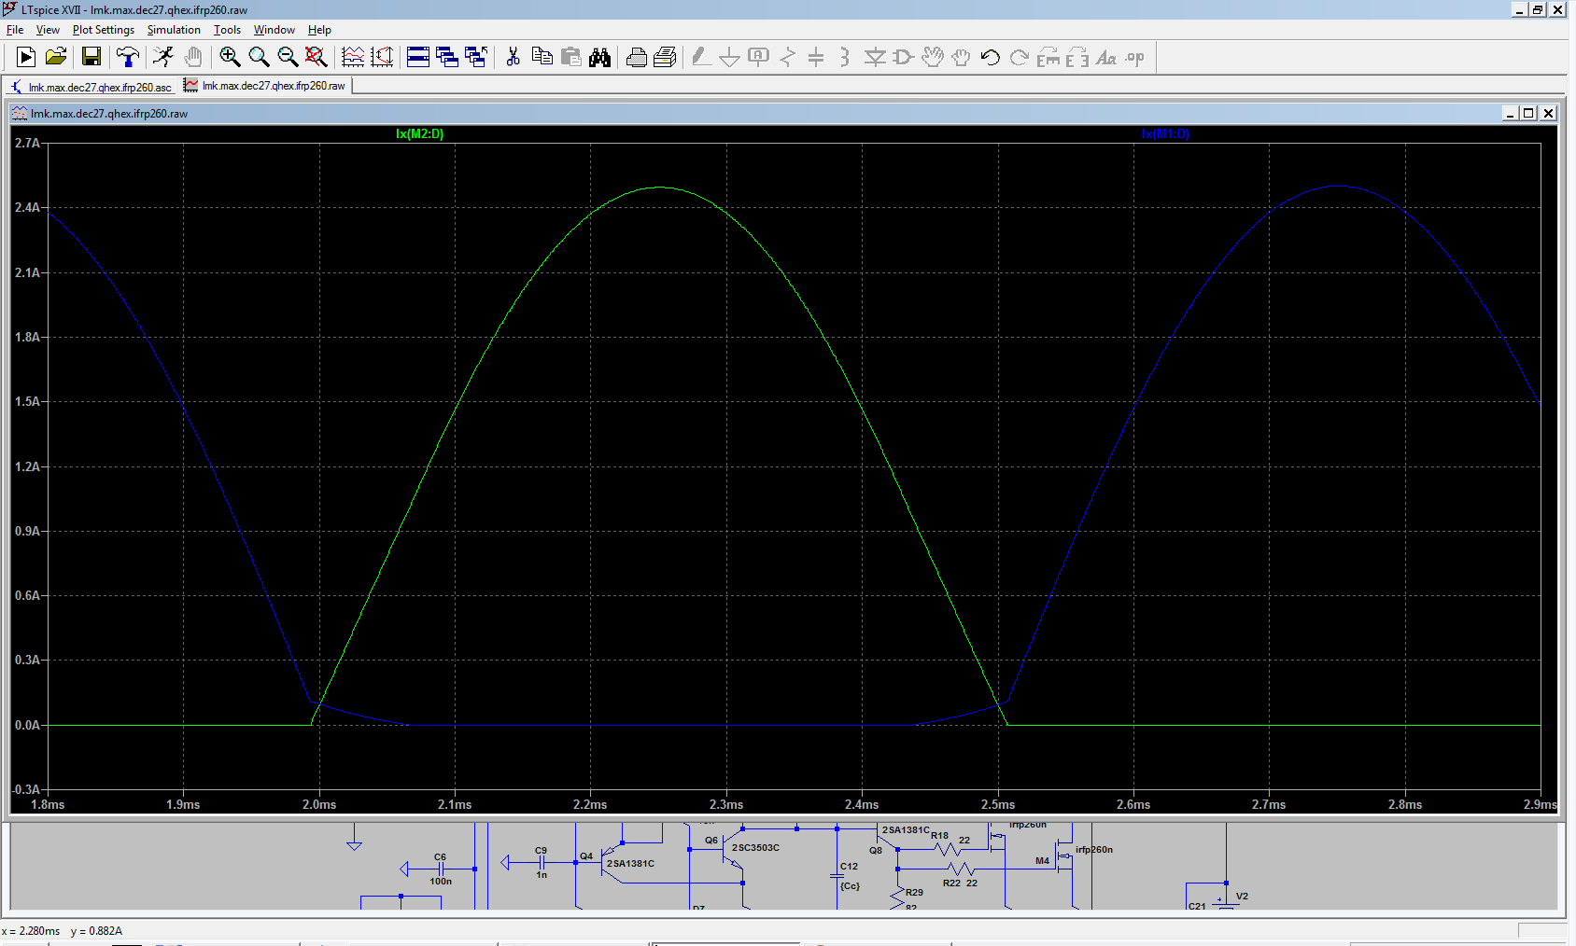Click the 2.5ms horizontal axis label

tap(998, 804)
